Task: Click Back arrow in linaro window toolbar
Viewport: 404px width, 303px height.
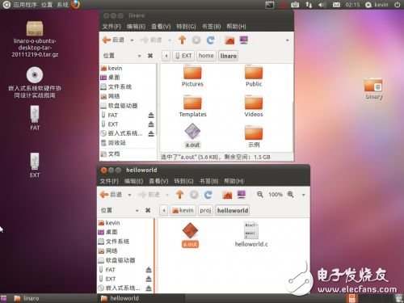Action: (x=107, y=40)
